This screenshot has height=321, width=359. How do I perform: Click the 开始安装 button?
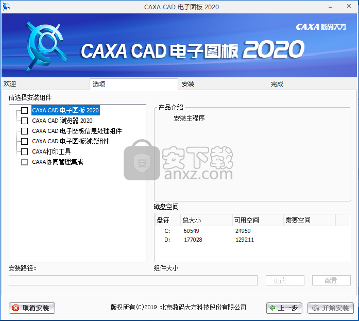point(331,308)
